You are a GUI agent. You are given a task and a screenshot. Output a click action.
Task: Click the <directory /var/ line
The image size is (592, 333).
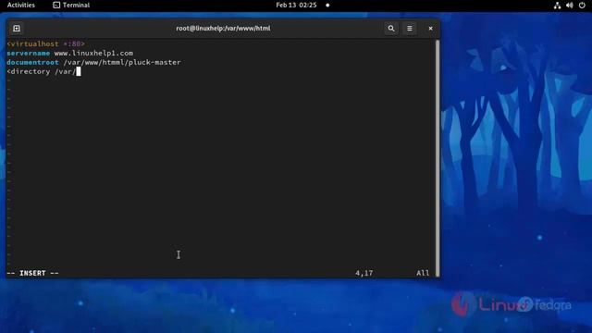[41, 71]
